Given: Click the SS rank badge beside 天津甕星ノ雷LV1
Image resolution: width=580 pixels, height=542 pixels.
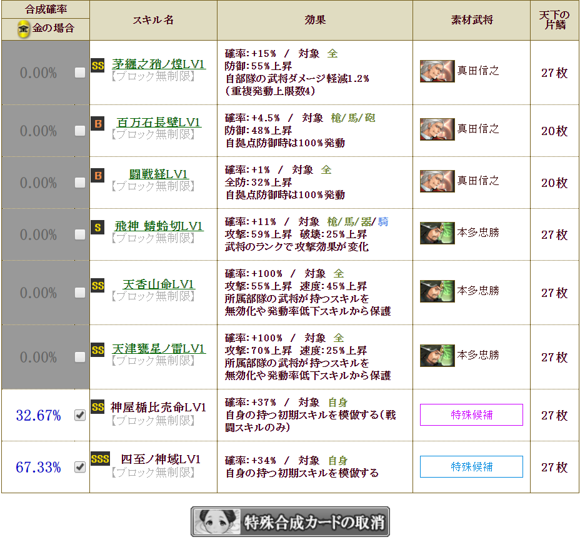Looking at the screenshot, I should point(97,350).
